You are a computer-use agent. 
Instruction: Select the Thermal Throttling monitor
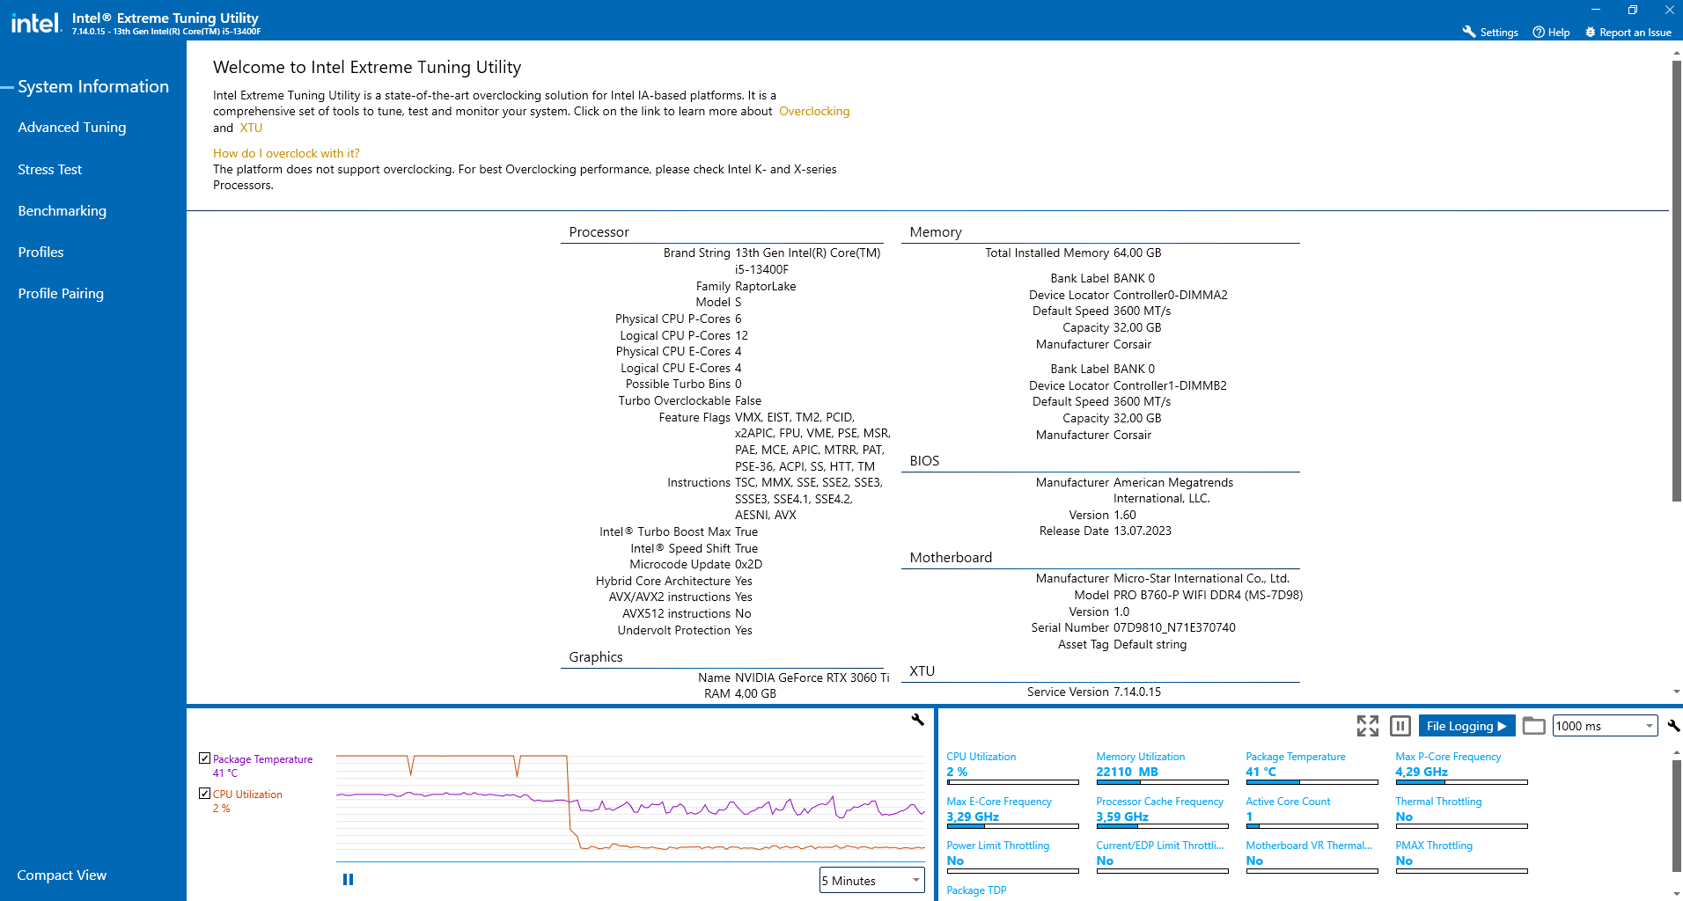(1461, 814)
